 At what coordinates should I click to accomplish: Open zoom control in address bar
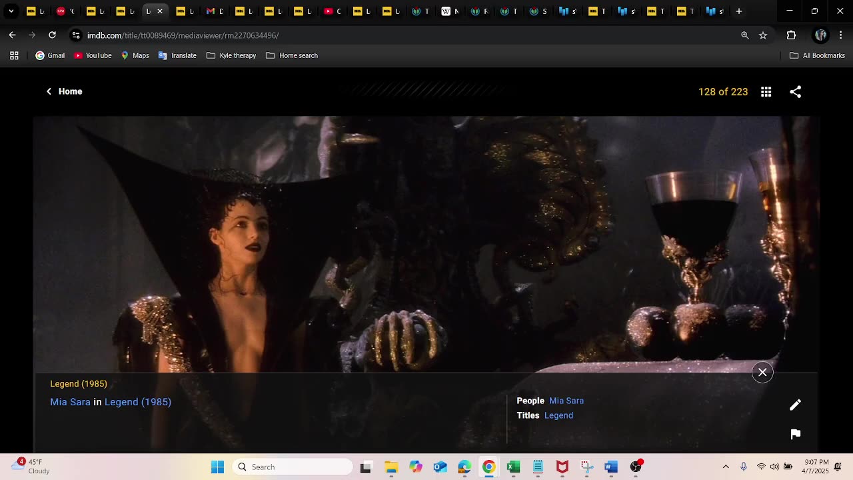[745, 35]
